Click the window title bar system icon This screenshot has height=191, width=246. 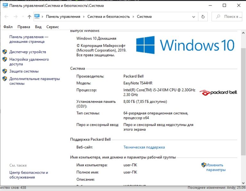click(x=5, y=5)
